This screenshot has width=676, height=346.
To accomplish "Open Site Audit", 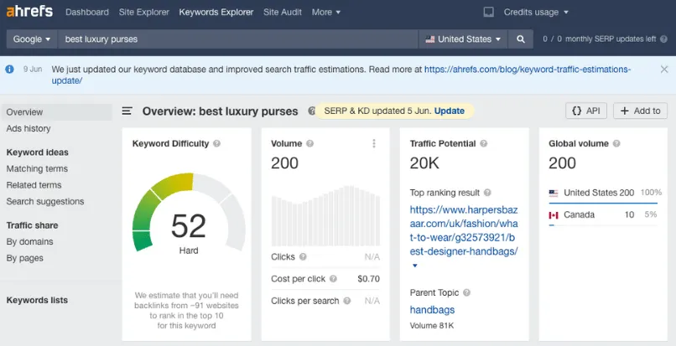I will [283, 13].
